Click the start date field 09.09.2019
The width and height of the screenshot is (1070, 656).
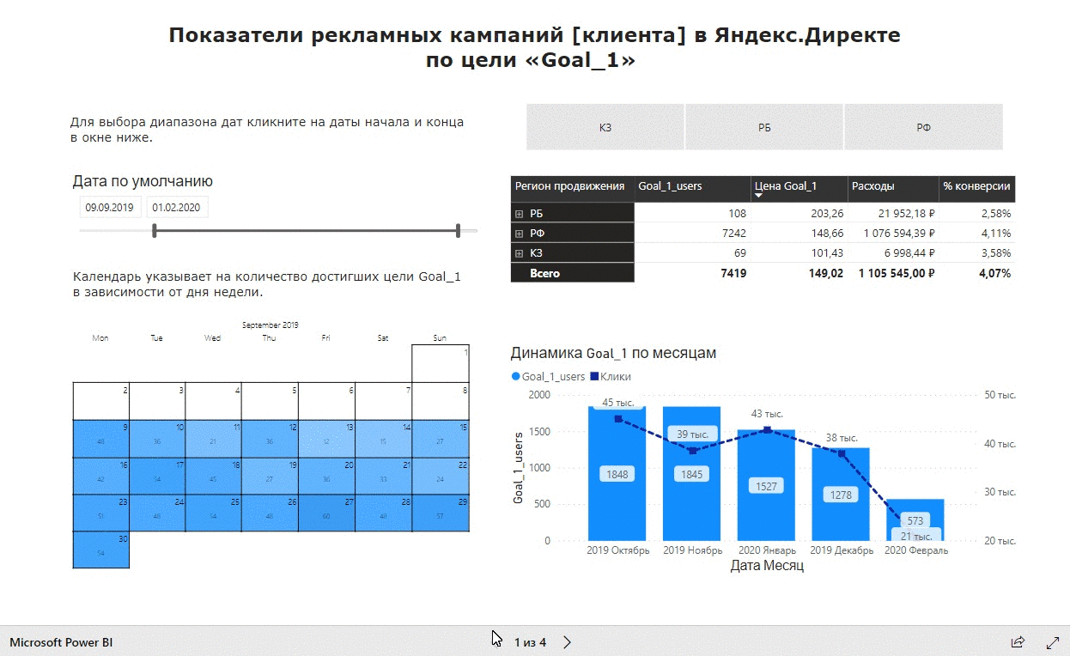(109, 207)
